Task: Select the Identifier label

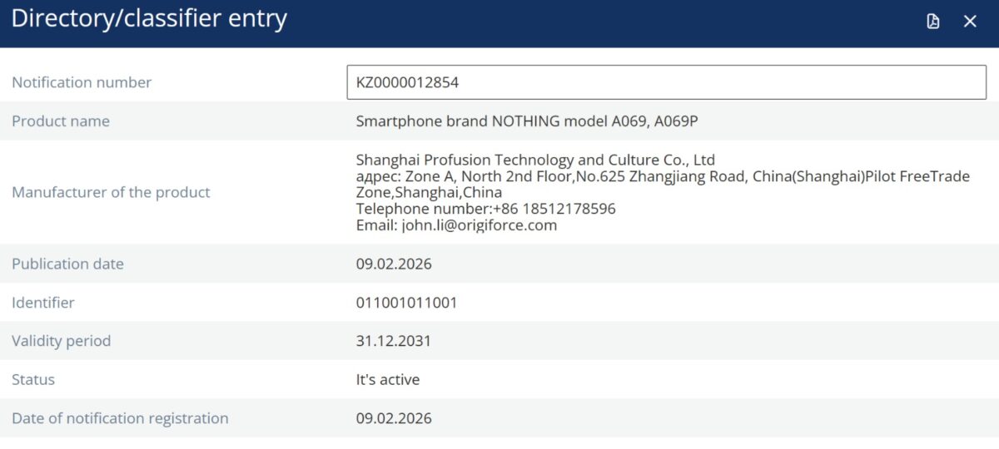Action: [43, 303]
